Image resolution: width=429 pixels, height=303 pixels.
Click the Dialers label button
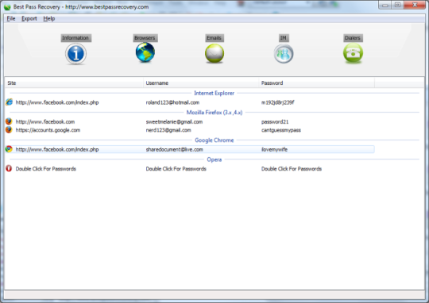coord(353,38)
